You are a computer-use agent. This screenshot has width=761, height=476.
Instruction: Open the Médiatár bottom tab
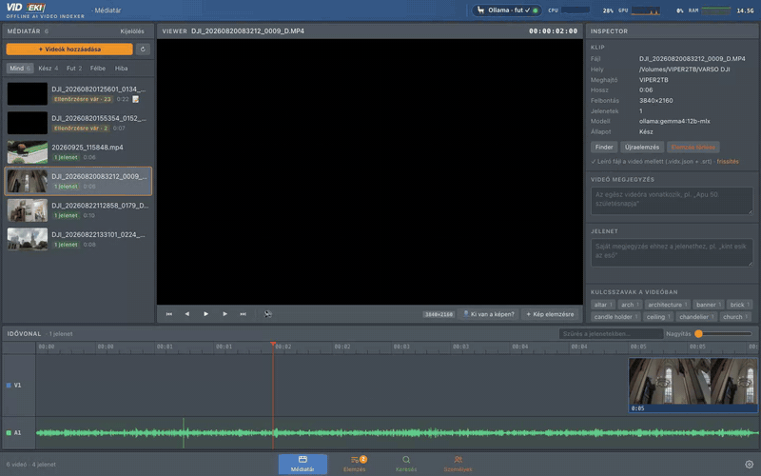tap(302, 465)
